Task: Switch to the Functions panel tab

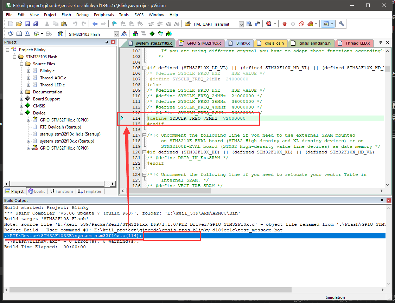Action: point(62,191)
